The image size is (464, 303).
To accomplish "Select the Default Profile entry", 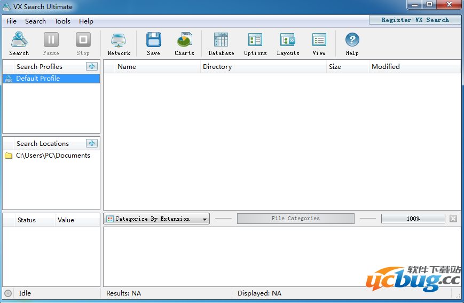I will pyautogui.click(x=51, y=79).
